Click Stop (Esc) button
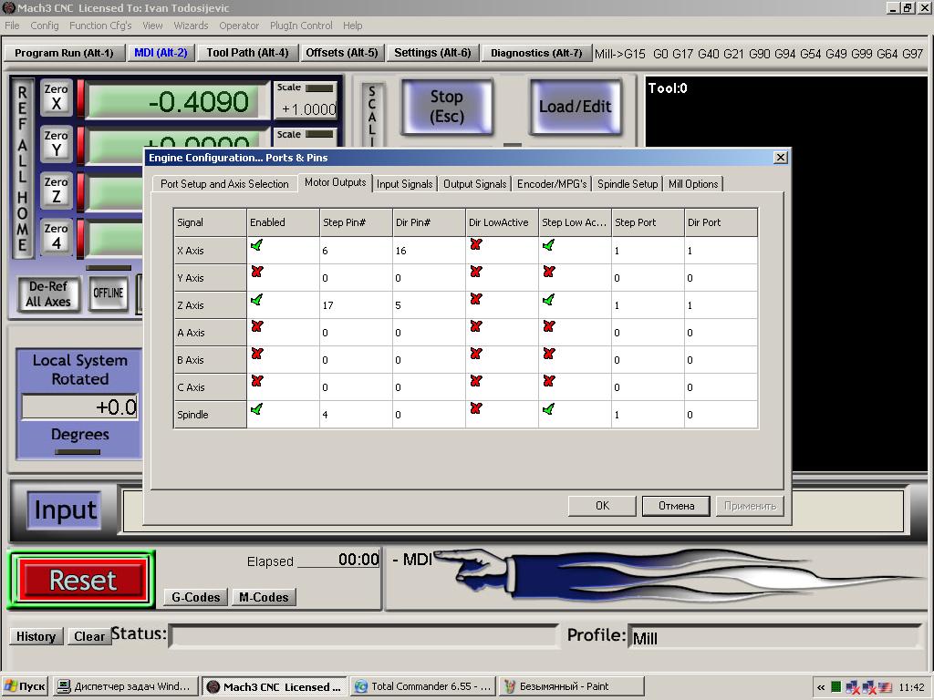The width and height of the screenshot is (934, 700). [447, 106]
